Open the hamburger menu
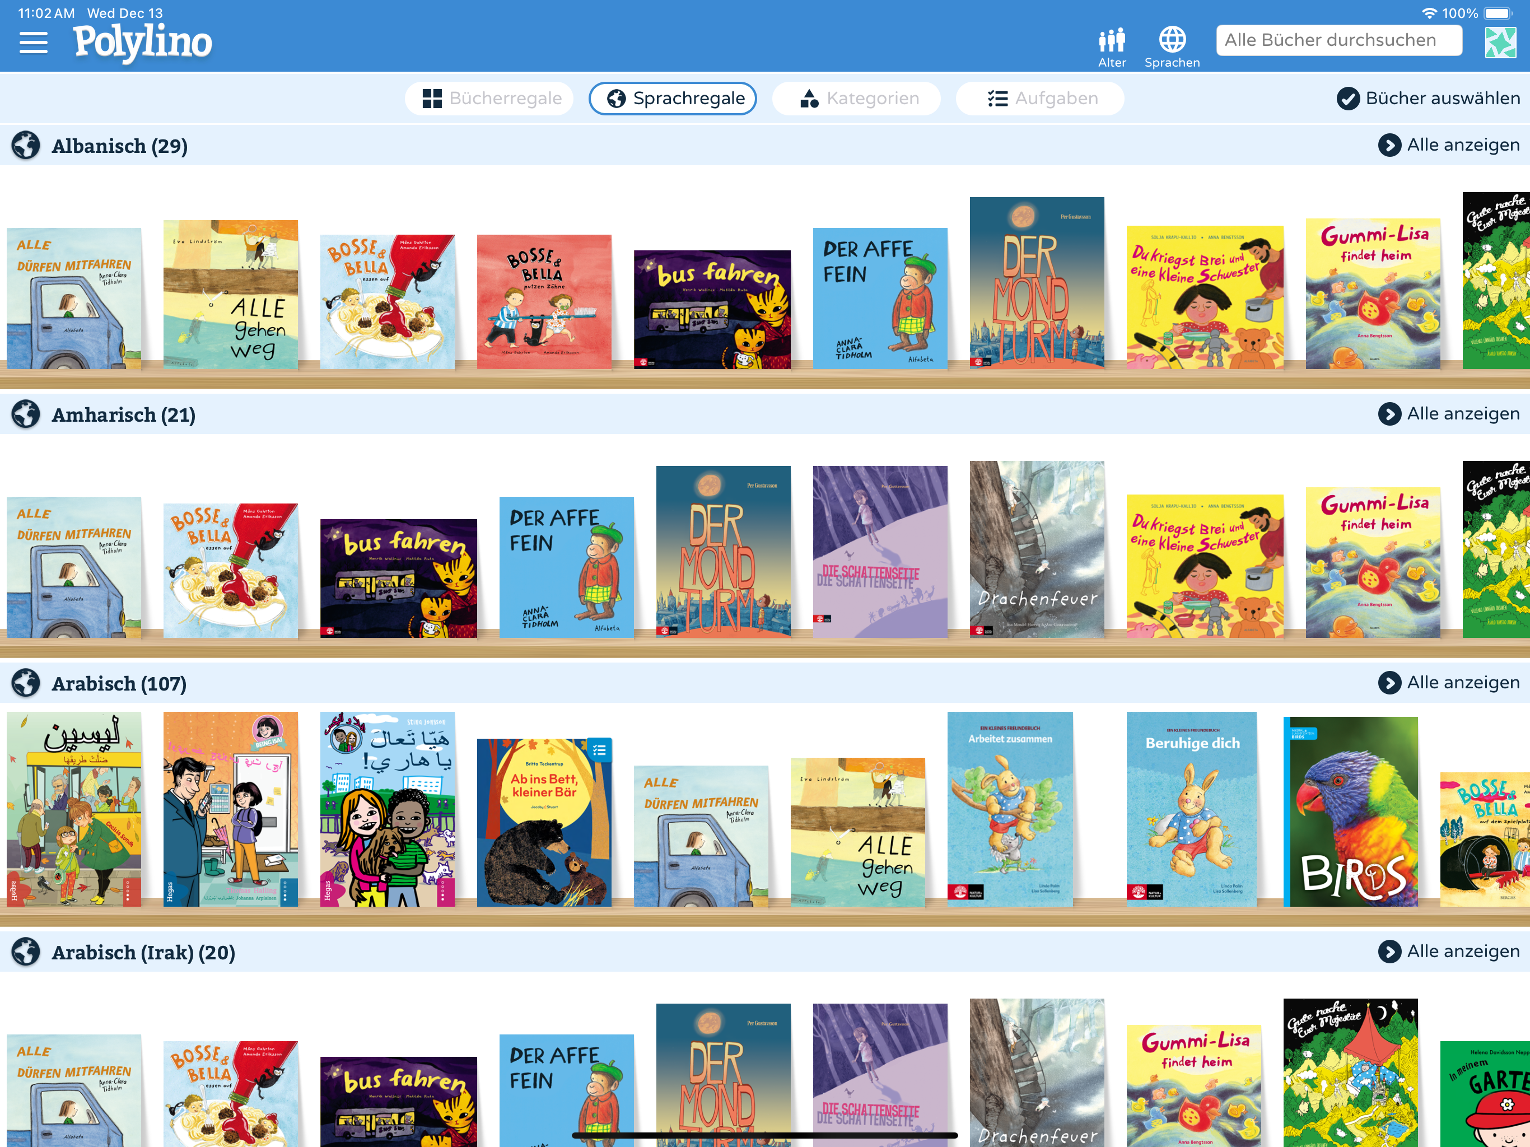 click(33, 43)
